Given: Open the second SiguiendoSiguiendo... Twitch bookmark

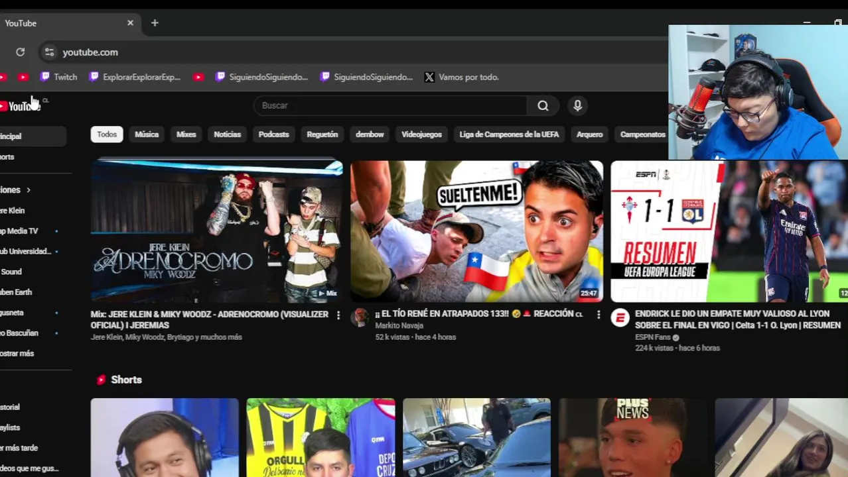Looking at the screenshot, I should click(367, 77).
